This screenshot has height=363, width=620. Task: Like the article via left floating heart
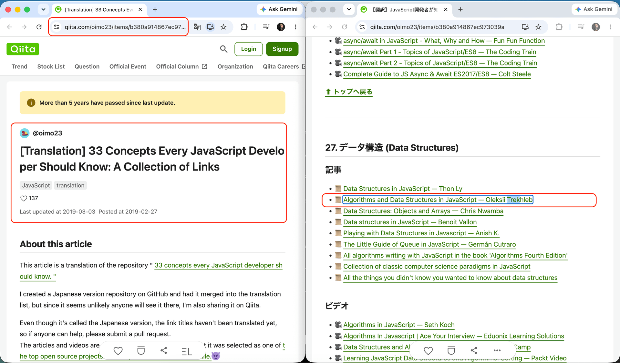(x=118, y=351)
